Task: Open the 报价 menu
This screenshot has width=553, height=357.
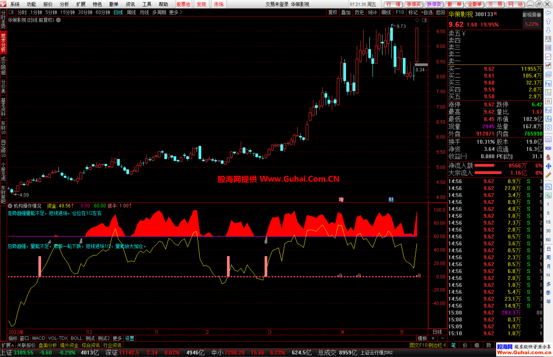Action: 48,4
